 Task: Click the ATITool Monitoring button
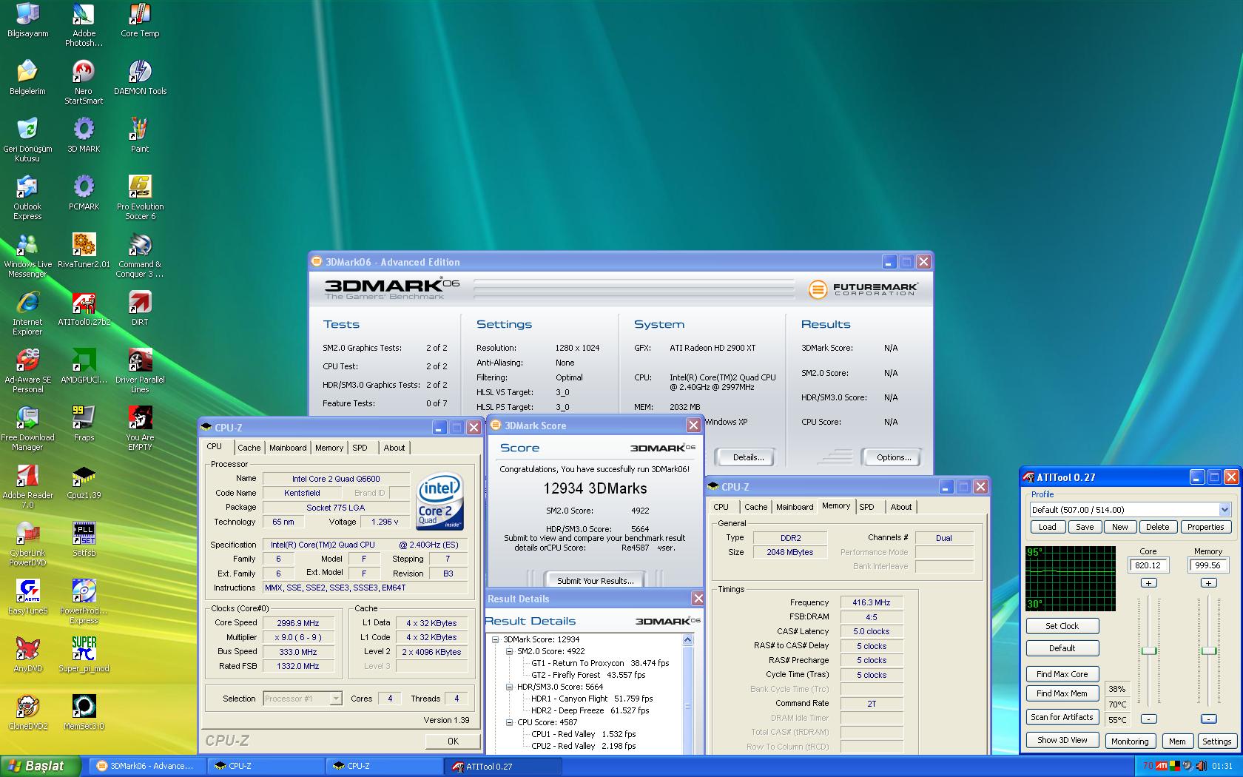[x=1130, y=741]
